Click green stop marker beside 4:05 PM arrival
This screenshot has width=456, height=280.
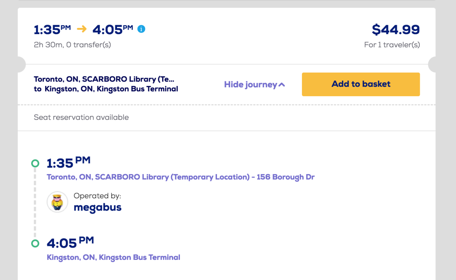[35, 243]
